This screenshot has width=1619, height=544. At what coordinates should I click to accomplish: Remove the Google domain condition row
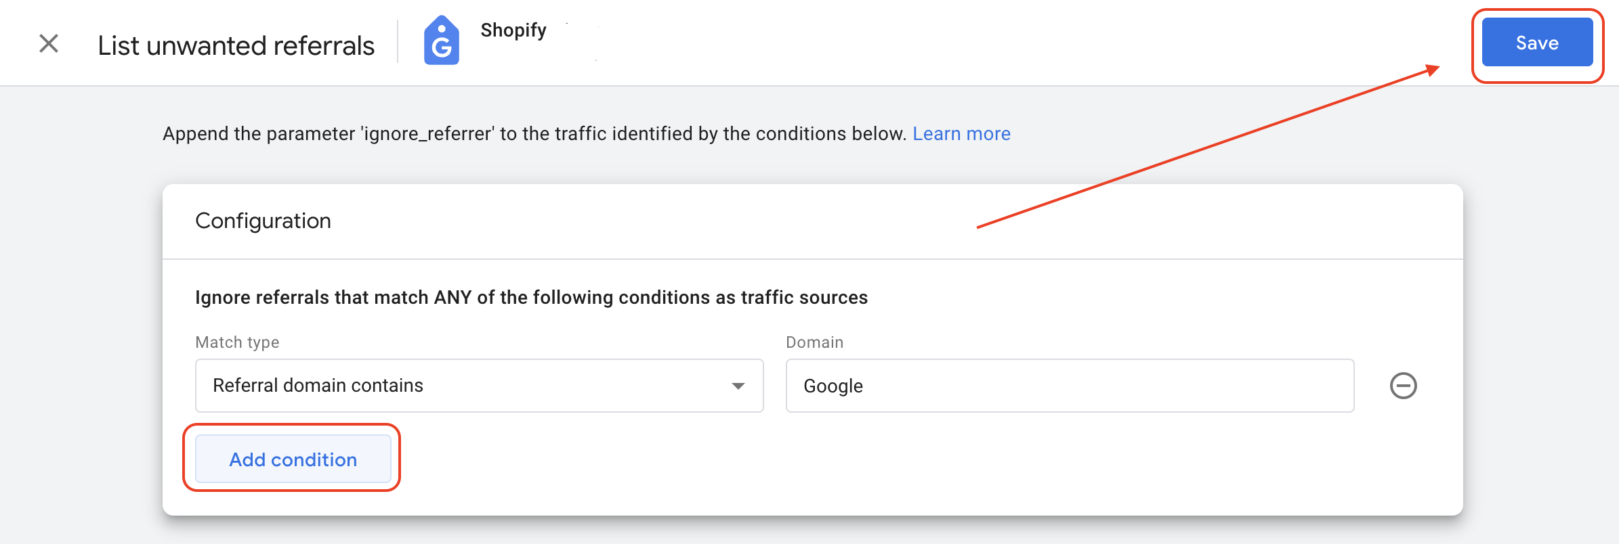[x=1404, y=386]
